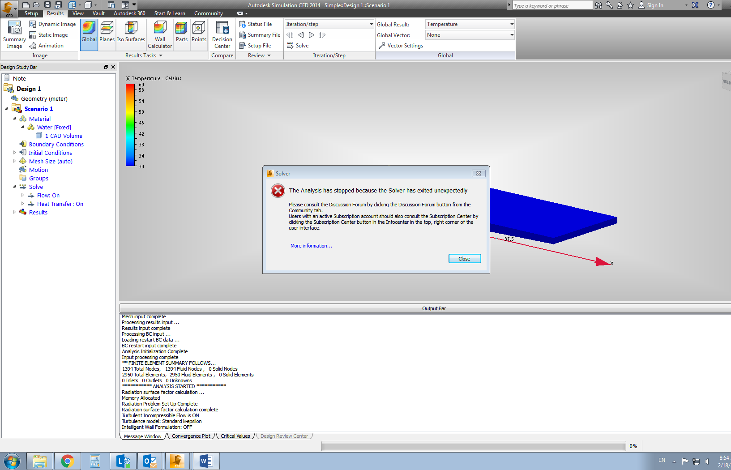Expand the Review panel arrow
The width and height of the screenshot is (731, 470).
pyautogui.click(x=269, y=56)
